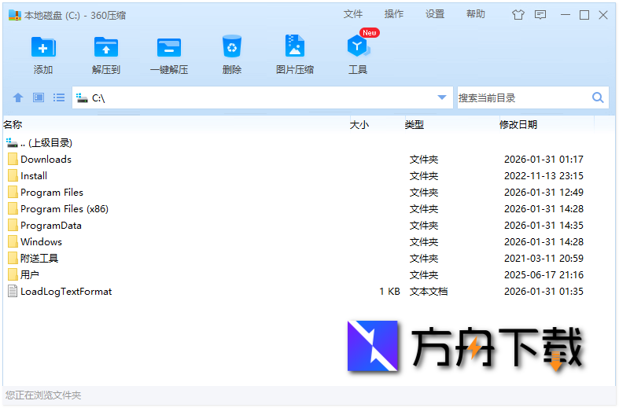Click the 1 KB size value
Screen dimensions: 619x408
click(x=389, y=291)
